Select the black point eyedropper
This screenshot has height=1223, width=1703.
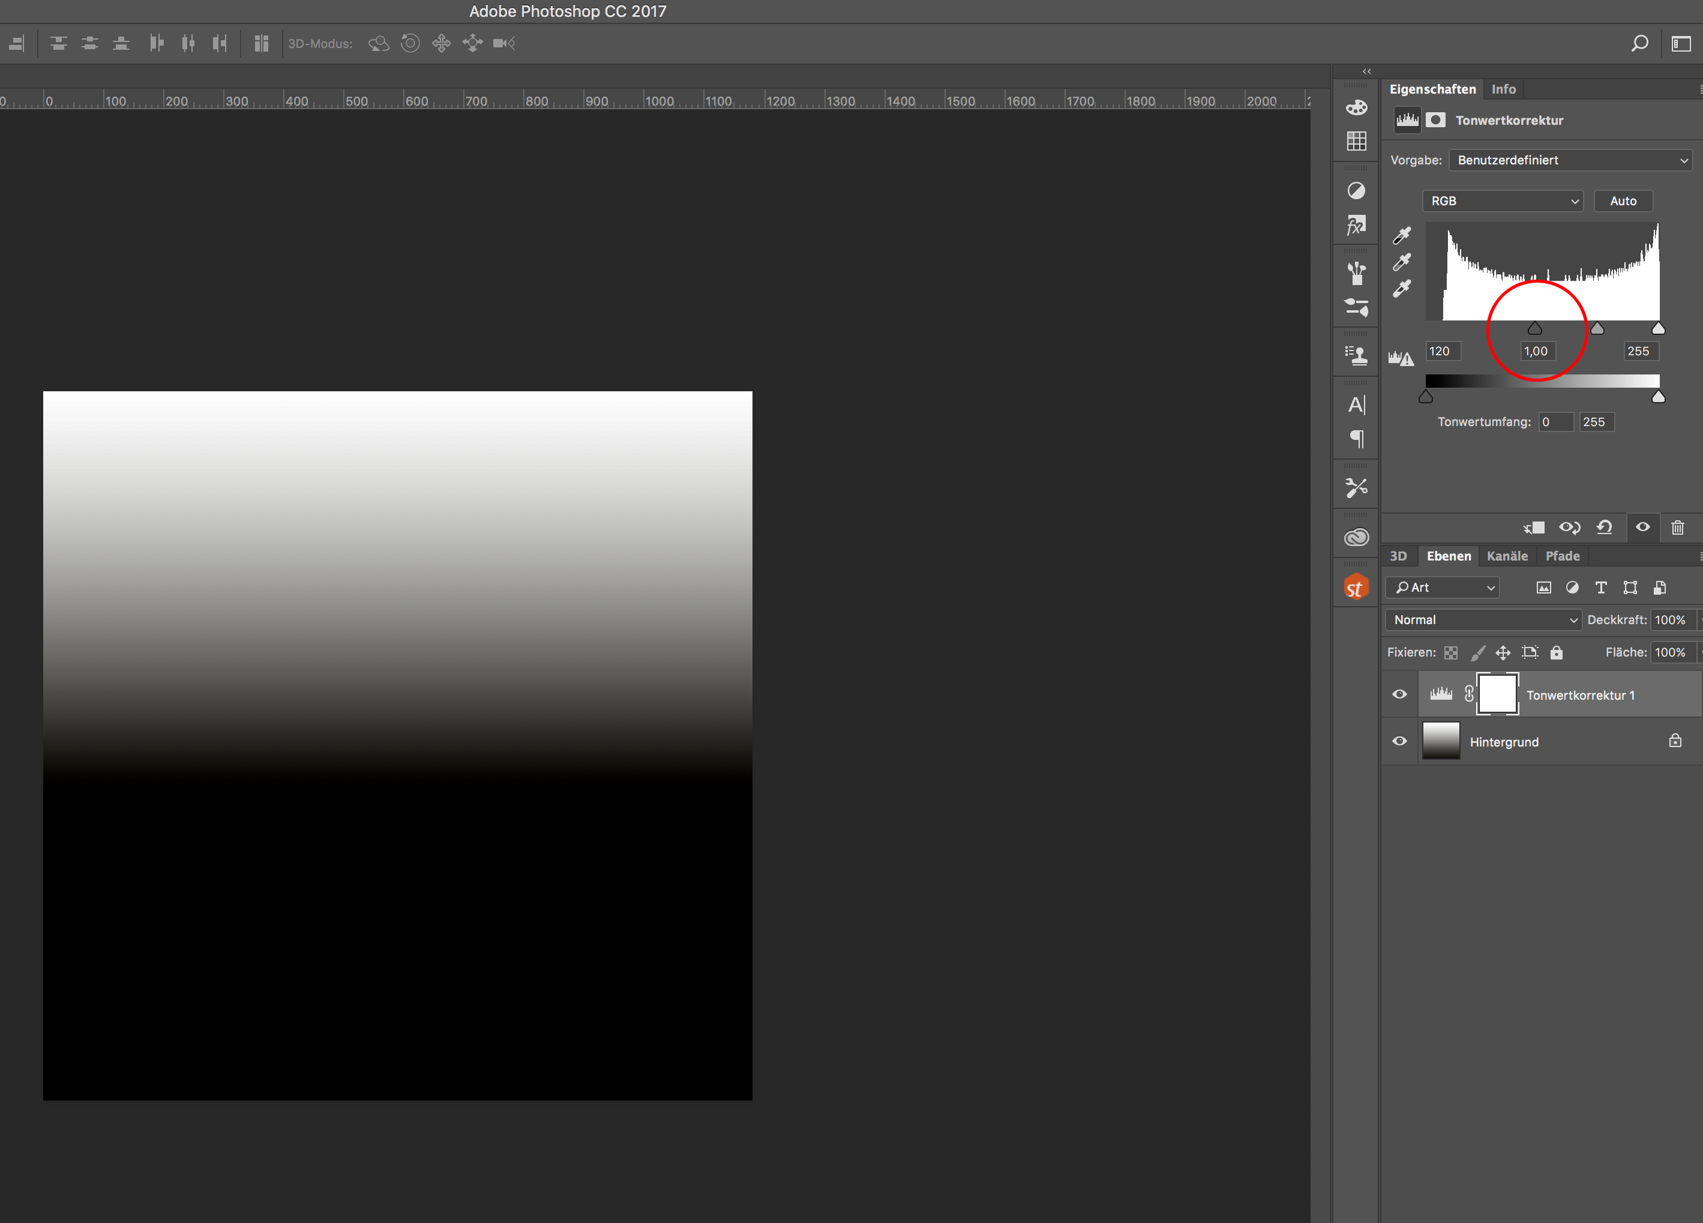(x=1402, y=236)
